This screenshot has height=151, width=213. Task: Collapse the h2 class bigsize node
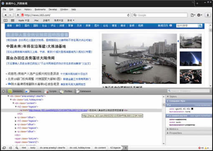click(x=16, y=107)
